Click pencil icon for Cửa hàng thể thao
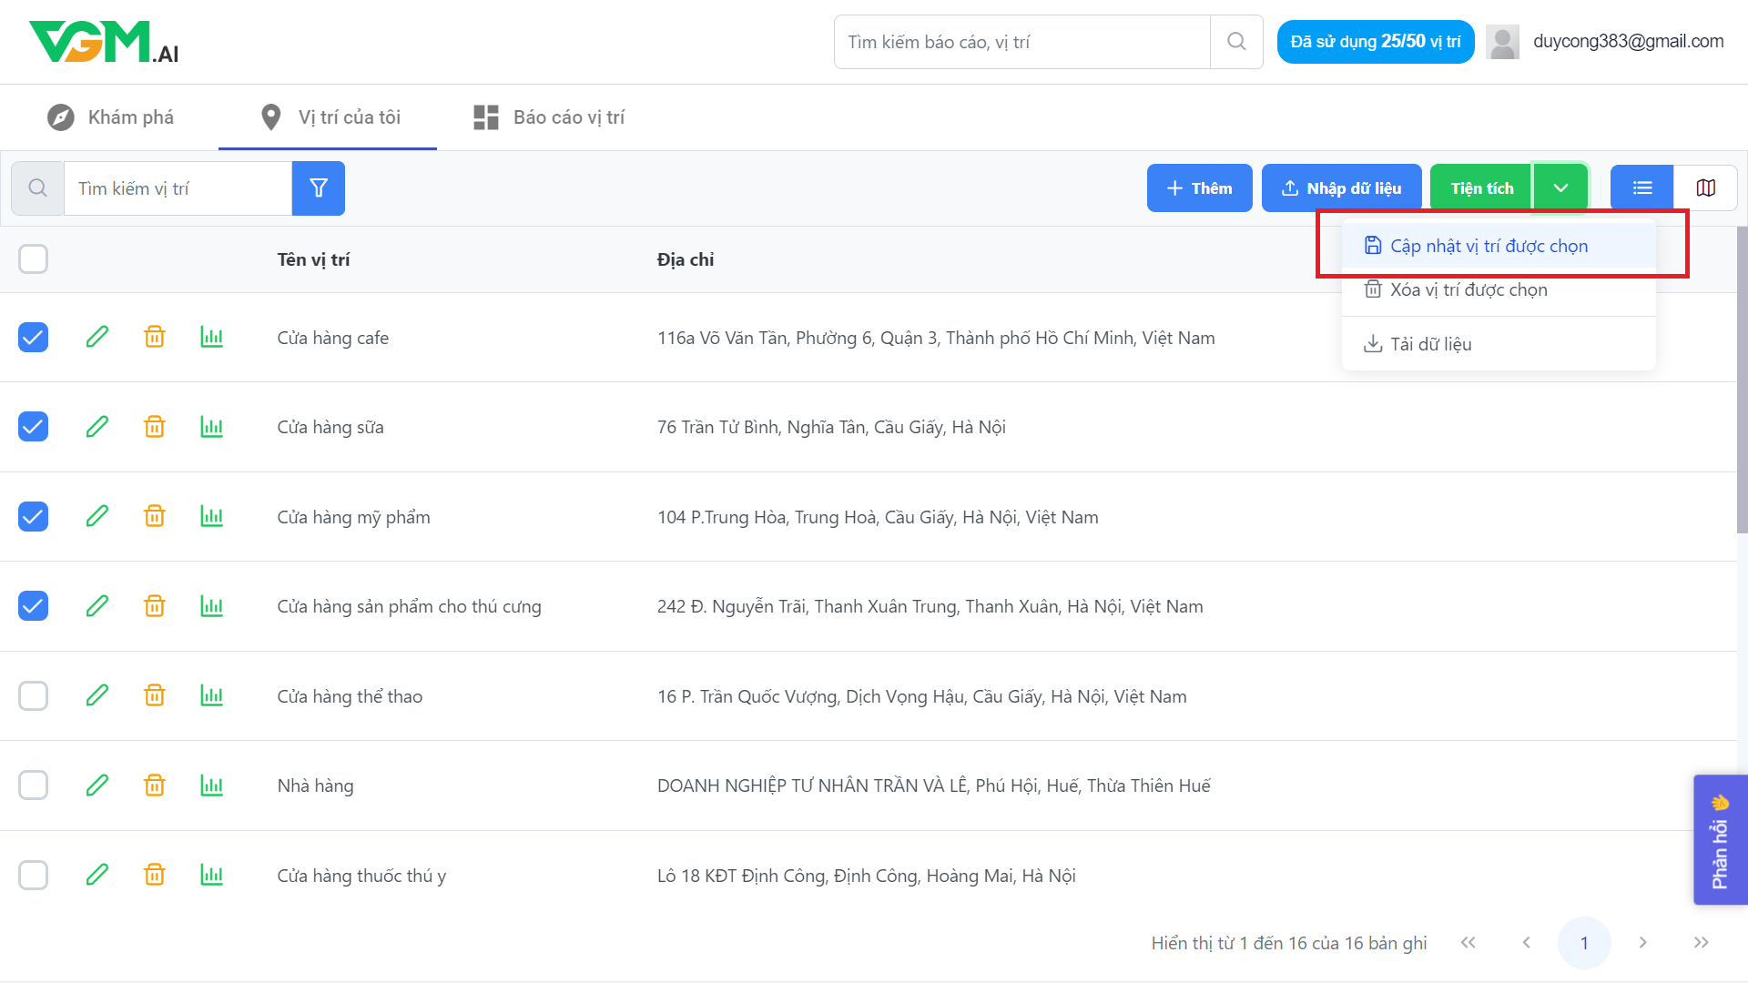Viewport: 1748px width, 983px height. (x=97, y=695)
